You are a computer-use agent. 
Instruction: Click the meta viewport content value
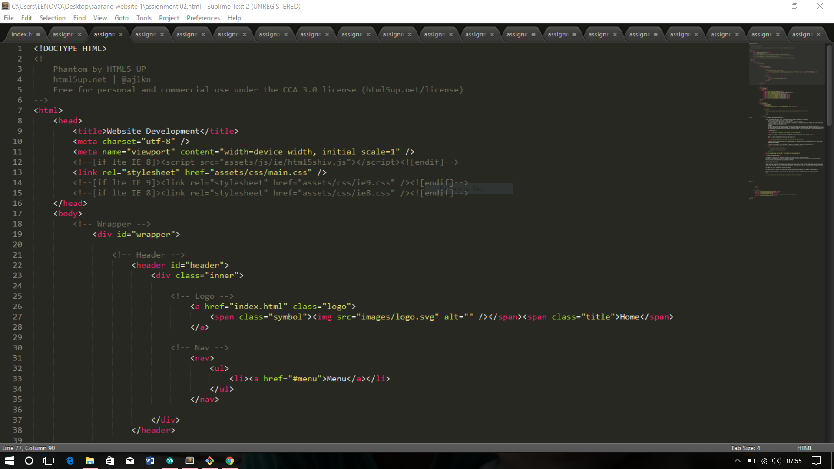coord(310,152)
